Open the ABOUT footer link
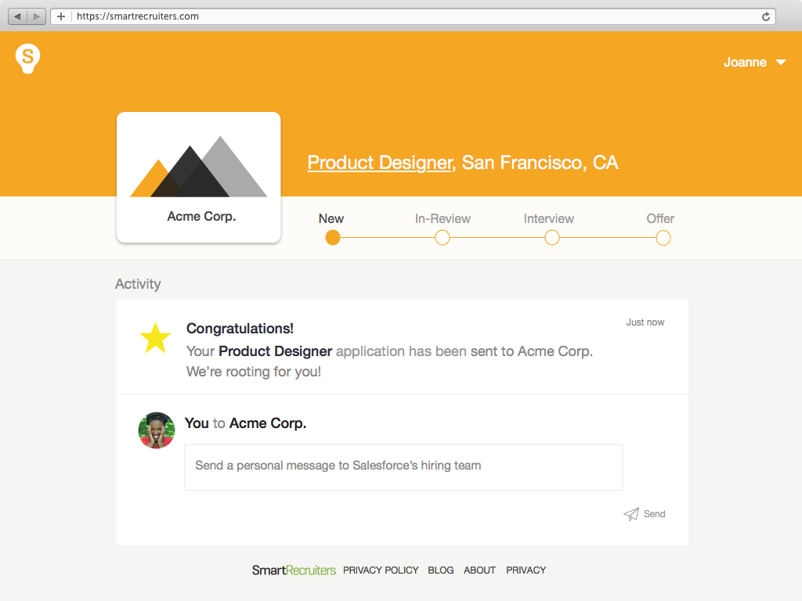This screenshot has height=601, width=802. tap(480, 570)
